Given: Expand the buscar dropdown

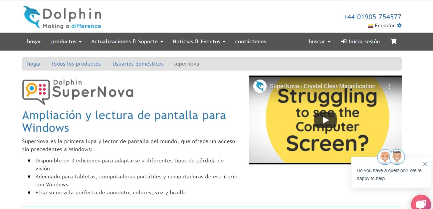Looking at the screenshot, I should click(320, 42).
